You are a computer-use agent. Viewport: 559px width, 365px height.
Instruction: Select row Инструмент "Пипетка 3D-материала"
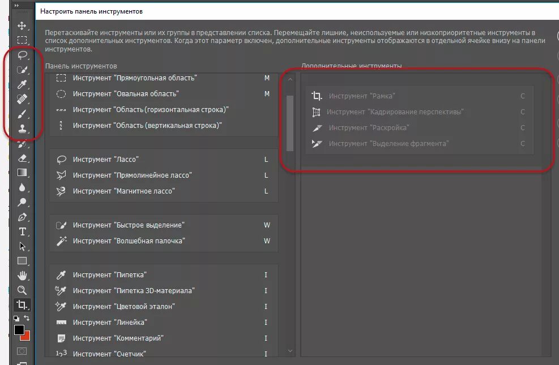[x=164, y=291]
